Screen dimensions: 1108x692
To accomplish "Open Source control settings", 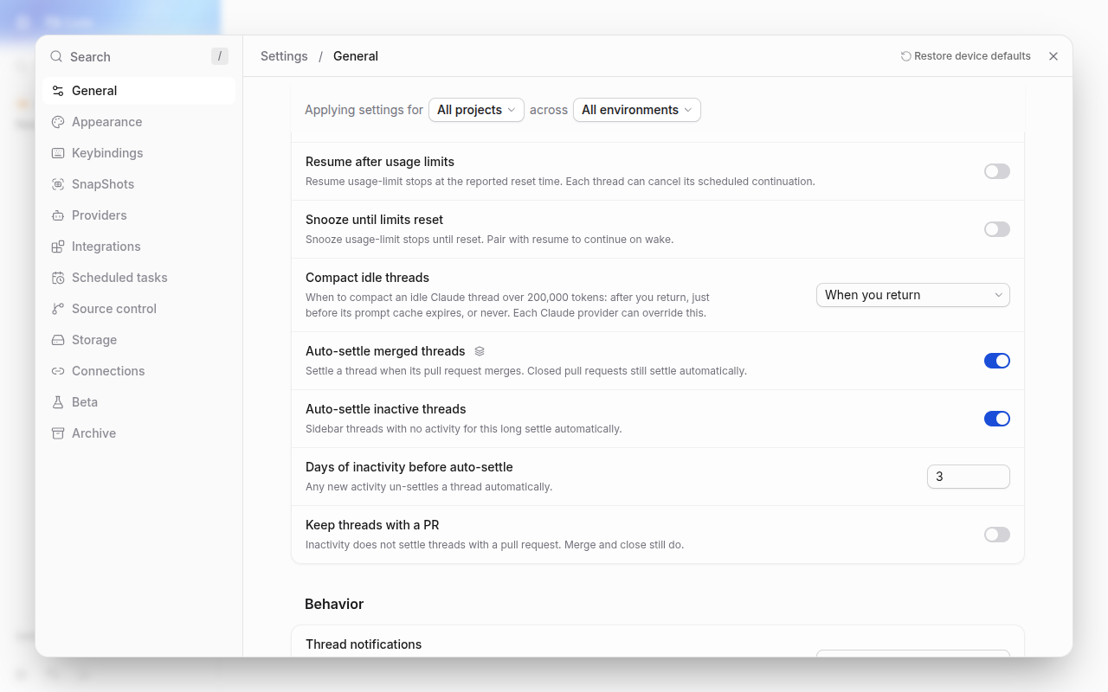I will click(138, 309).
